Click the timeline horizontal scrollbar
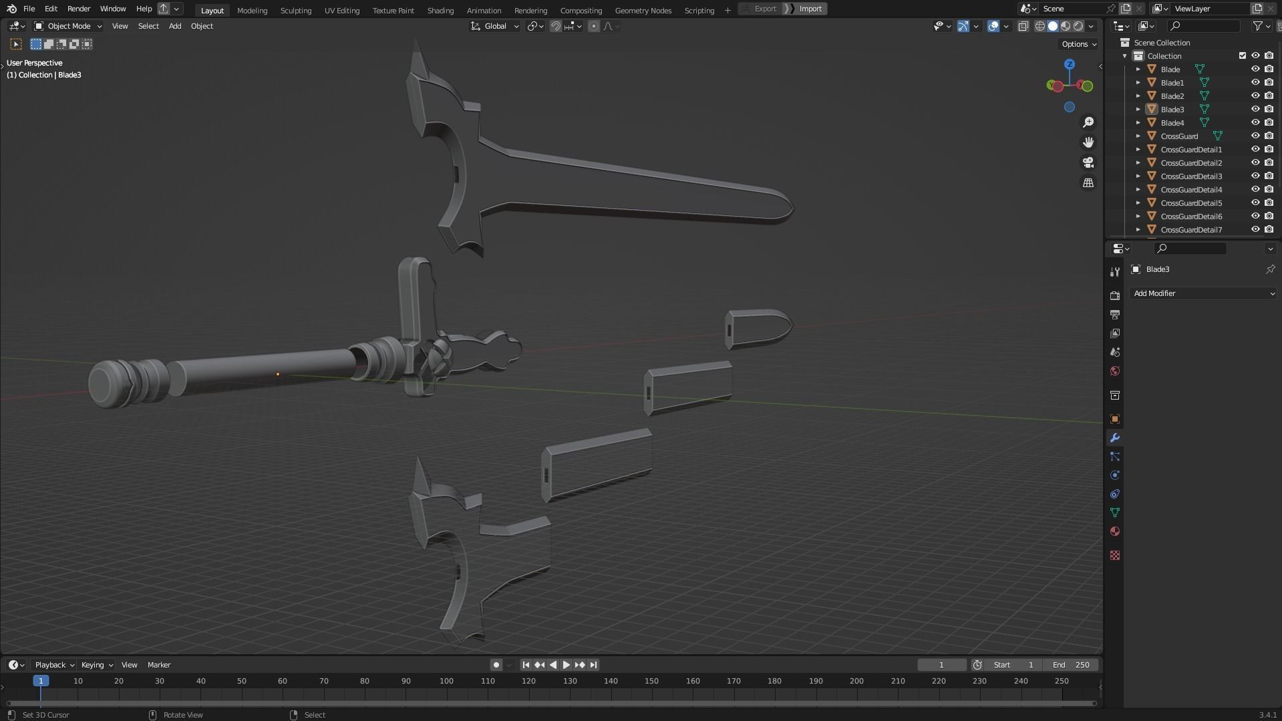Viewport: 1282px width, 721px height. coord(551,703)
